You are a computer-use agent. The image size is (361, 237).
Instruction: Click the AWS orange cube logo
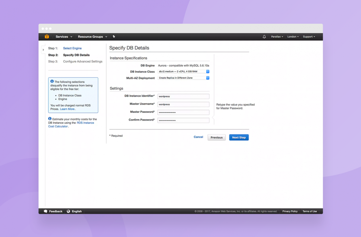[47, 37]
